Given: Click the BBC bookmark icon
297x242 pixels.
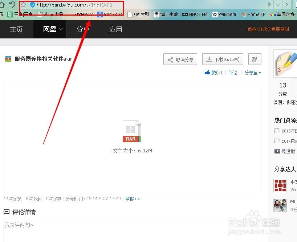Looking at the screenshot, I should (185, 15).
